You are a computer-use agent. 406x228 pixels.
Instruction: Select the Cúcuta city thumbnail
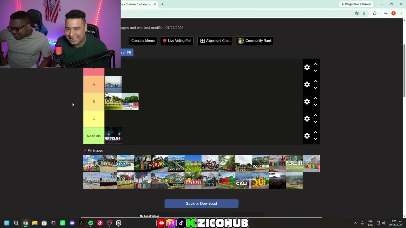[x=261, y=163]
